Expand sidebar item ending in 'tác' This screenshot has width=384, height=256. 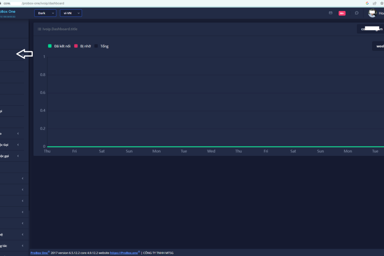pos(13,246)
